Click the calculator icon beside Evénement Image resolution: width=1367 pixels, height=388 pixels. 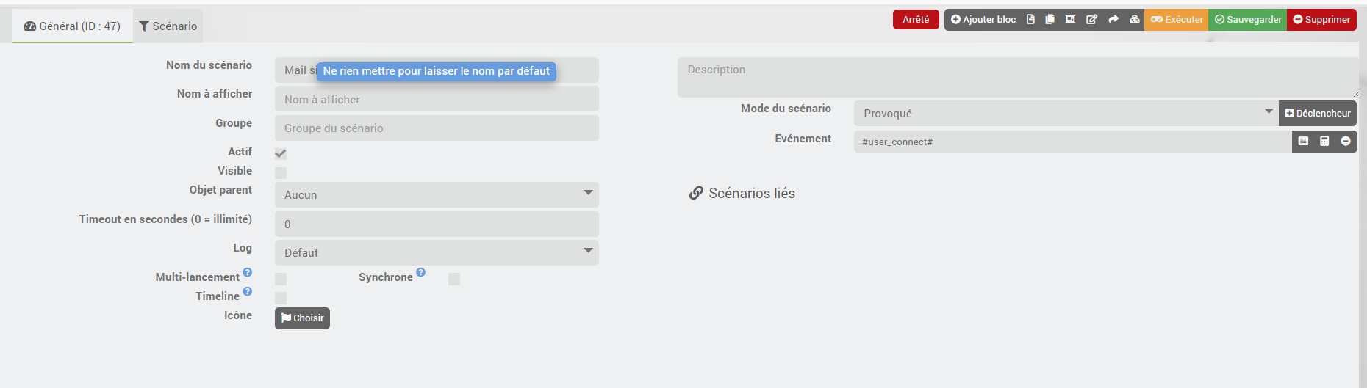click(x=1324, y=142)
